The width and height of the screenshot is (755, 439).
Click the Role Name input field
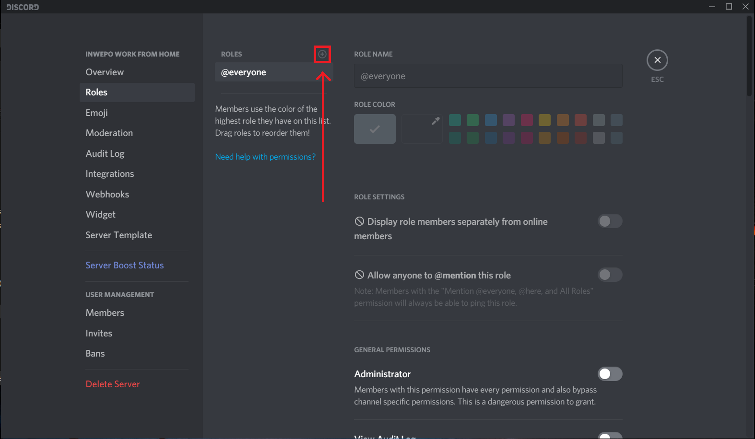(488, 76)
